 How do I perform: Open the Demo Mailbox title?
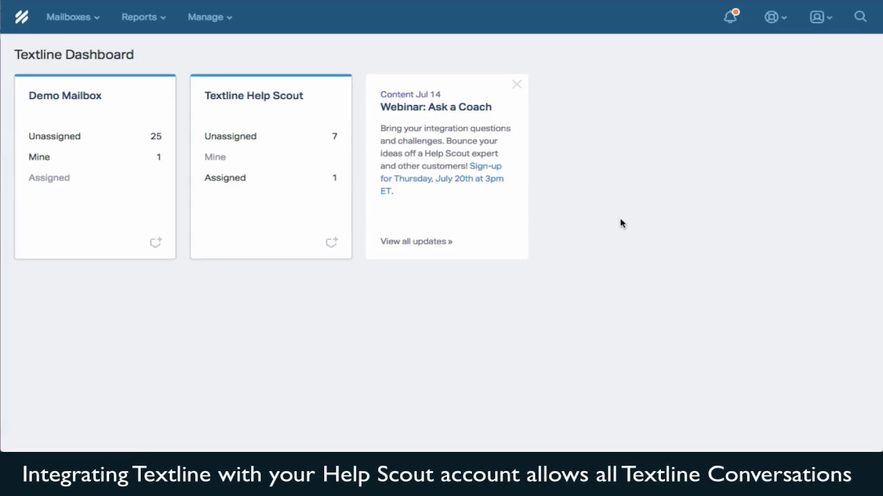65,96
